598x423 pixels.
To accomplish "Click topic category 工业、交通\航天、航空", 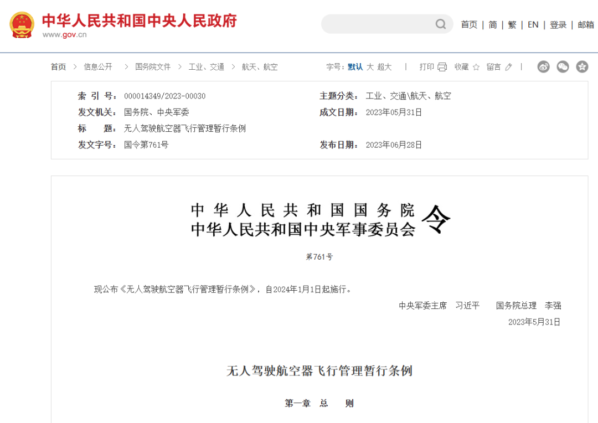I will pos(408,96).
